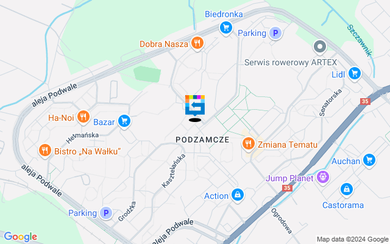Select the Parking icon near Biedronka

pos(275,33)
